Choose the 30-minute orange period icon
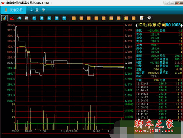This screenshot has width=183, height=138. pyautogui.click(x=104, y=18)
